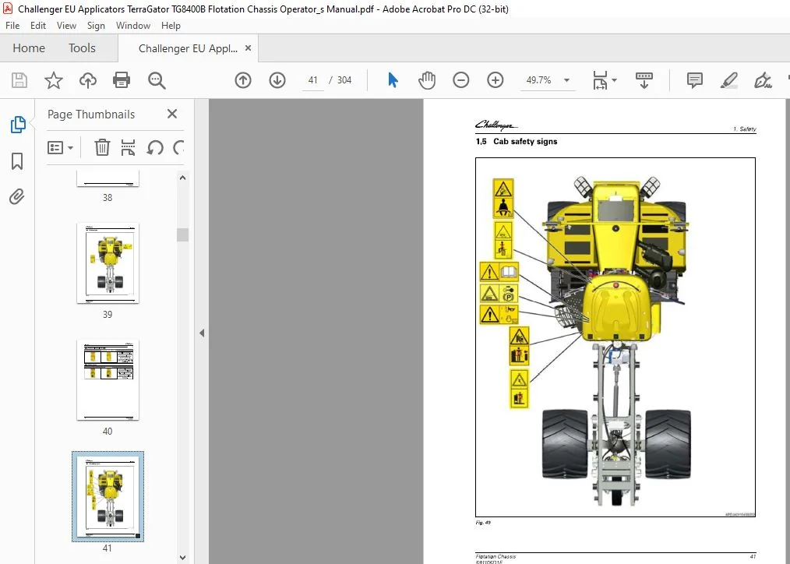Select page 39 thumbnail
Viewport: 790px width, 564px height.
point(108,263)
